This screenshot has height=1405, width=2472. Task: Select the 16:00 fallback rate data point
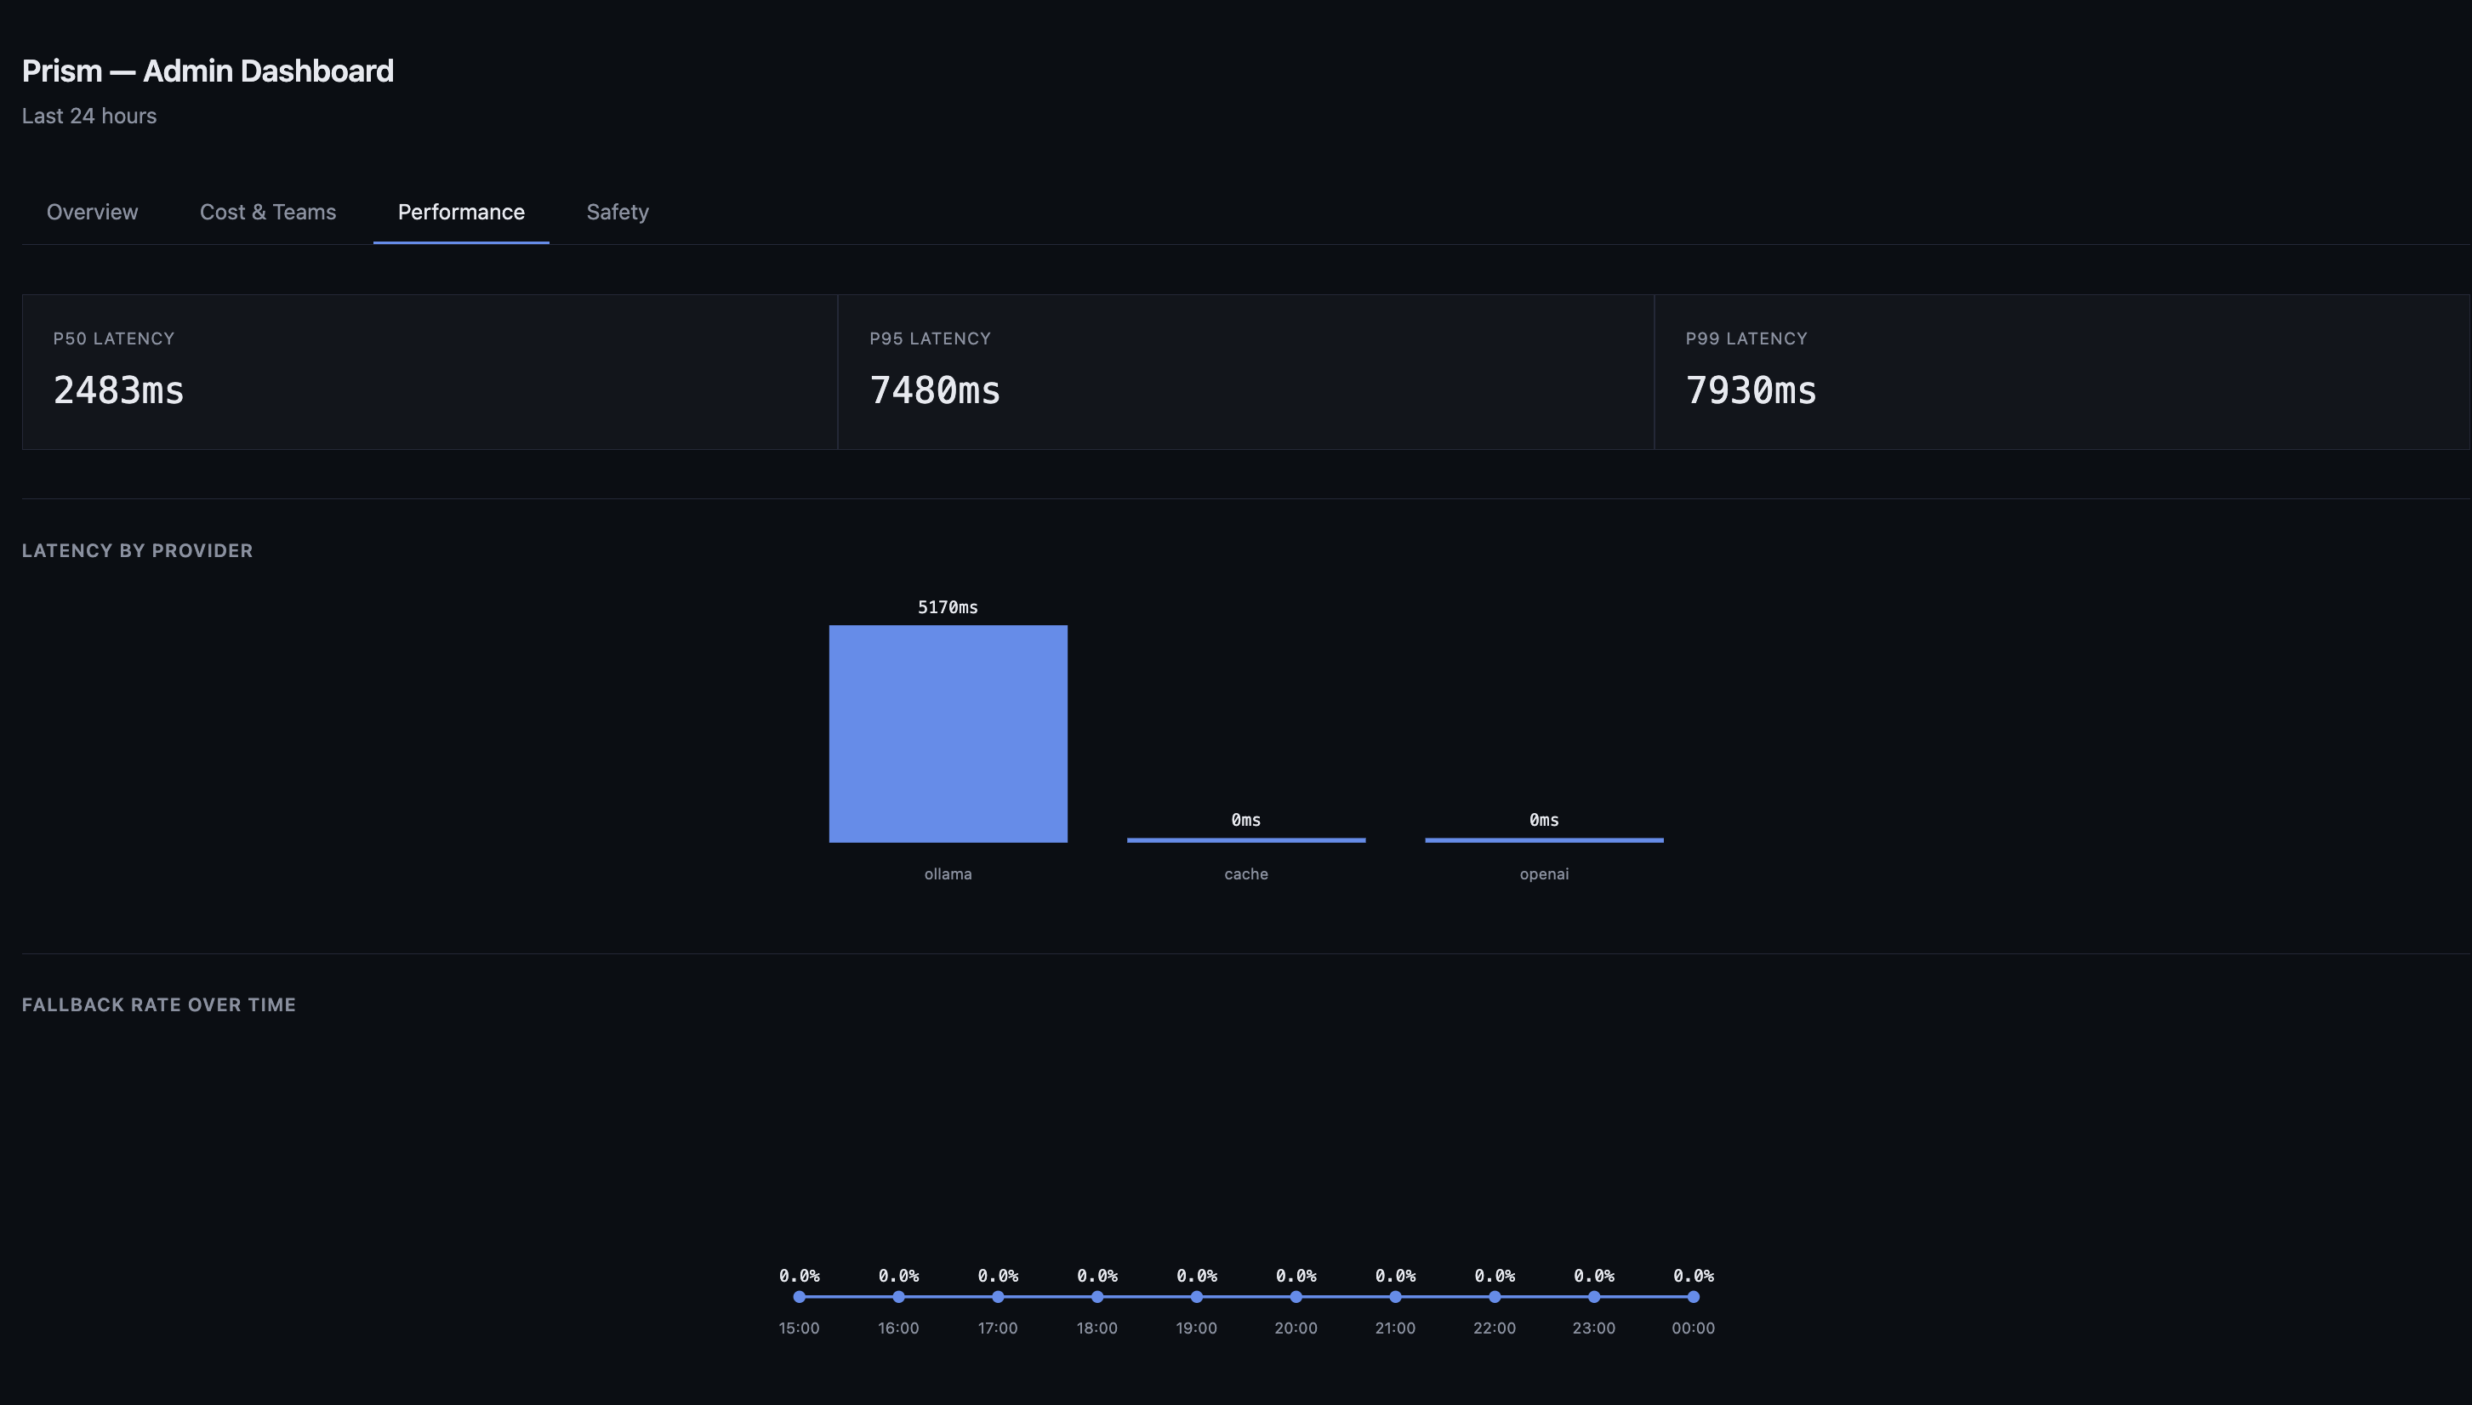(x=898, y=1297)
